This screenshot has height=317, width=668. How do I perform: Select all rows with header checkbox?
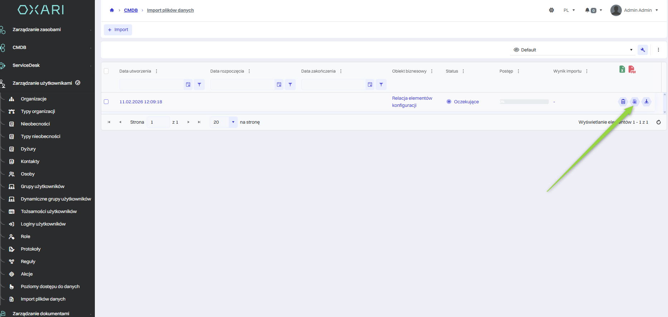point(106,71)
